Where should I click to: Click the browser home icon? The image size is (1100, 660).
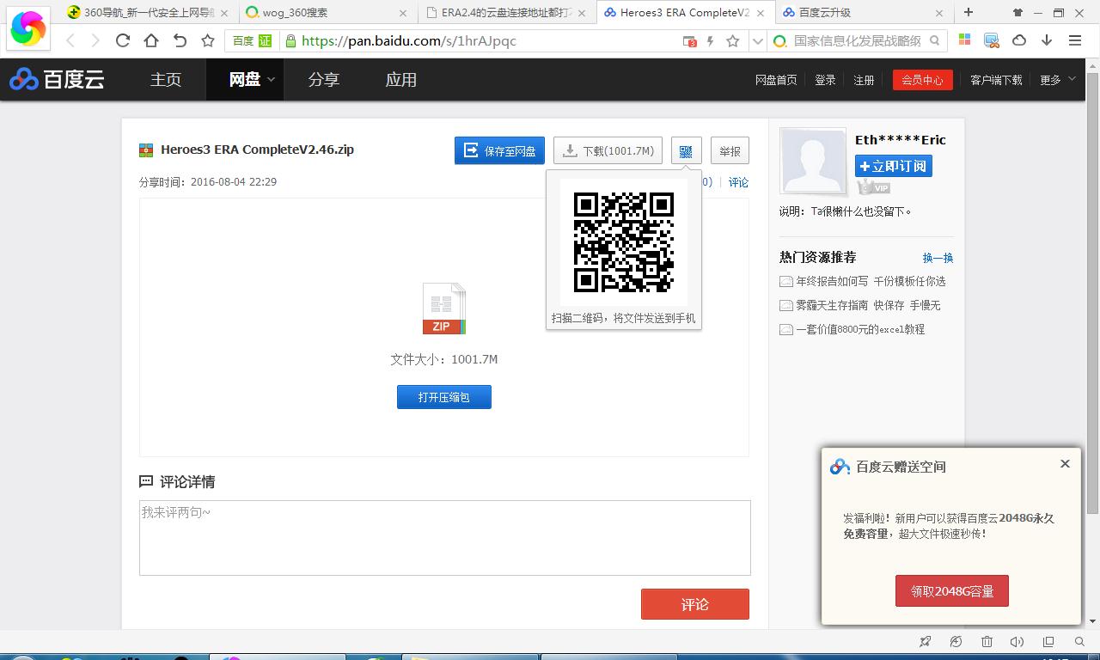(151, 40)
